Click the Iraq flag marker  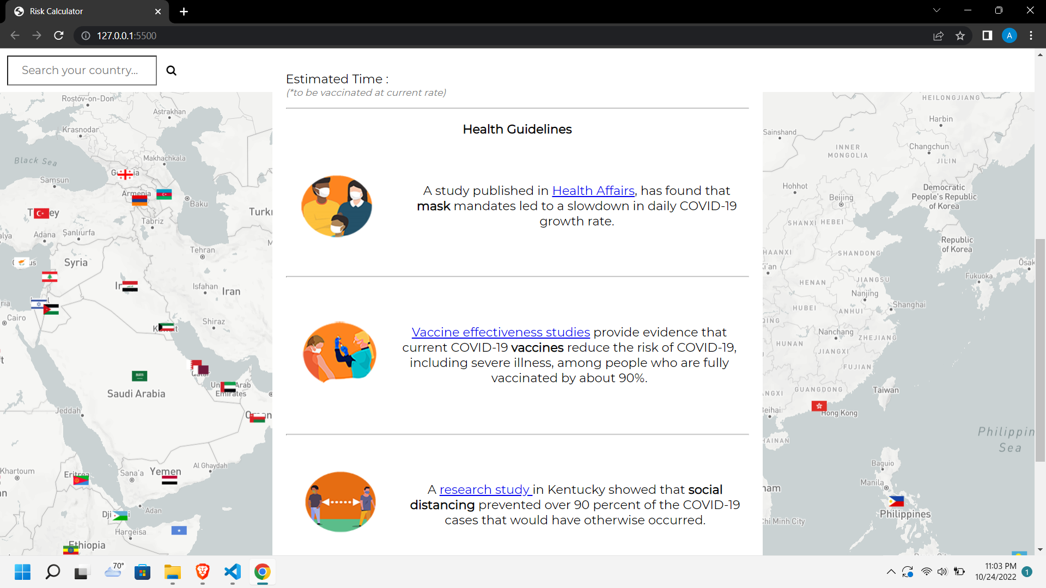click(130, 286)
